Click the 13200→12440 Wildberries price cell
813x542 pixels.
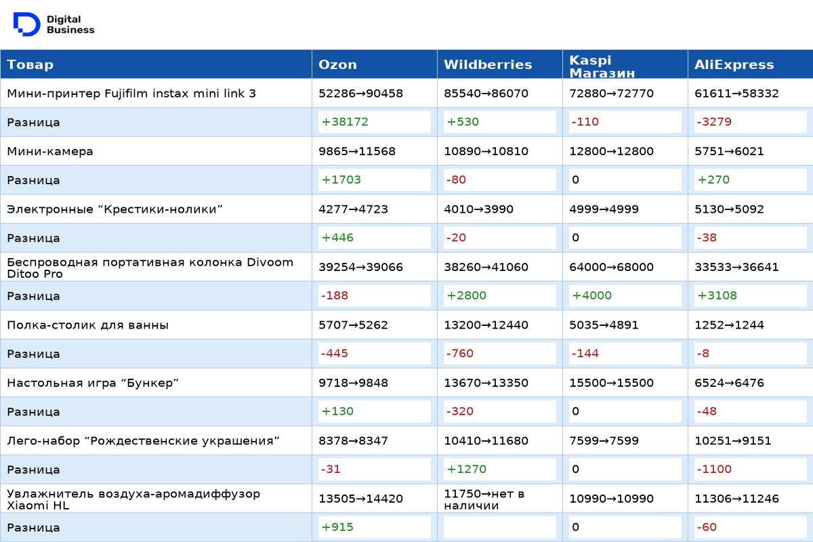pyautogui.click(x=486, y=325)
